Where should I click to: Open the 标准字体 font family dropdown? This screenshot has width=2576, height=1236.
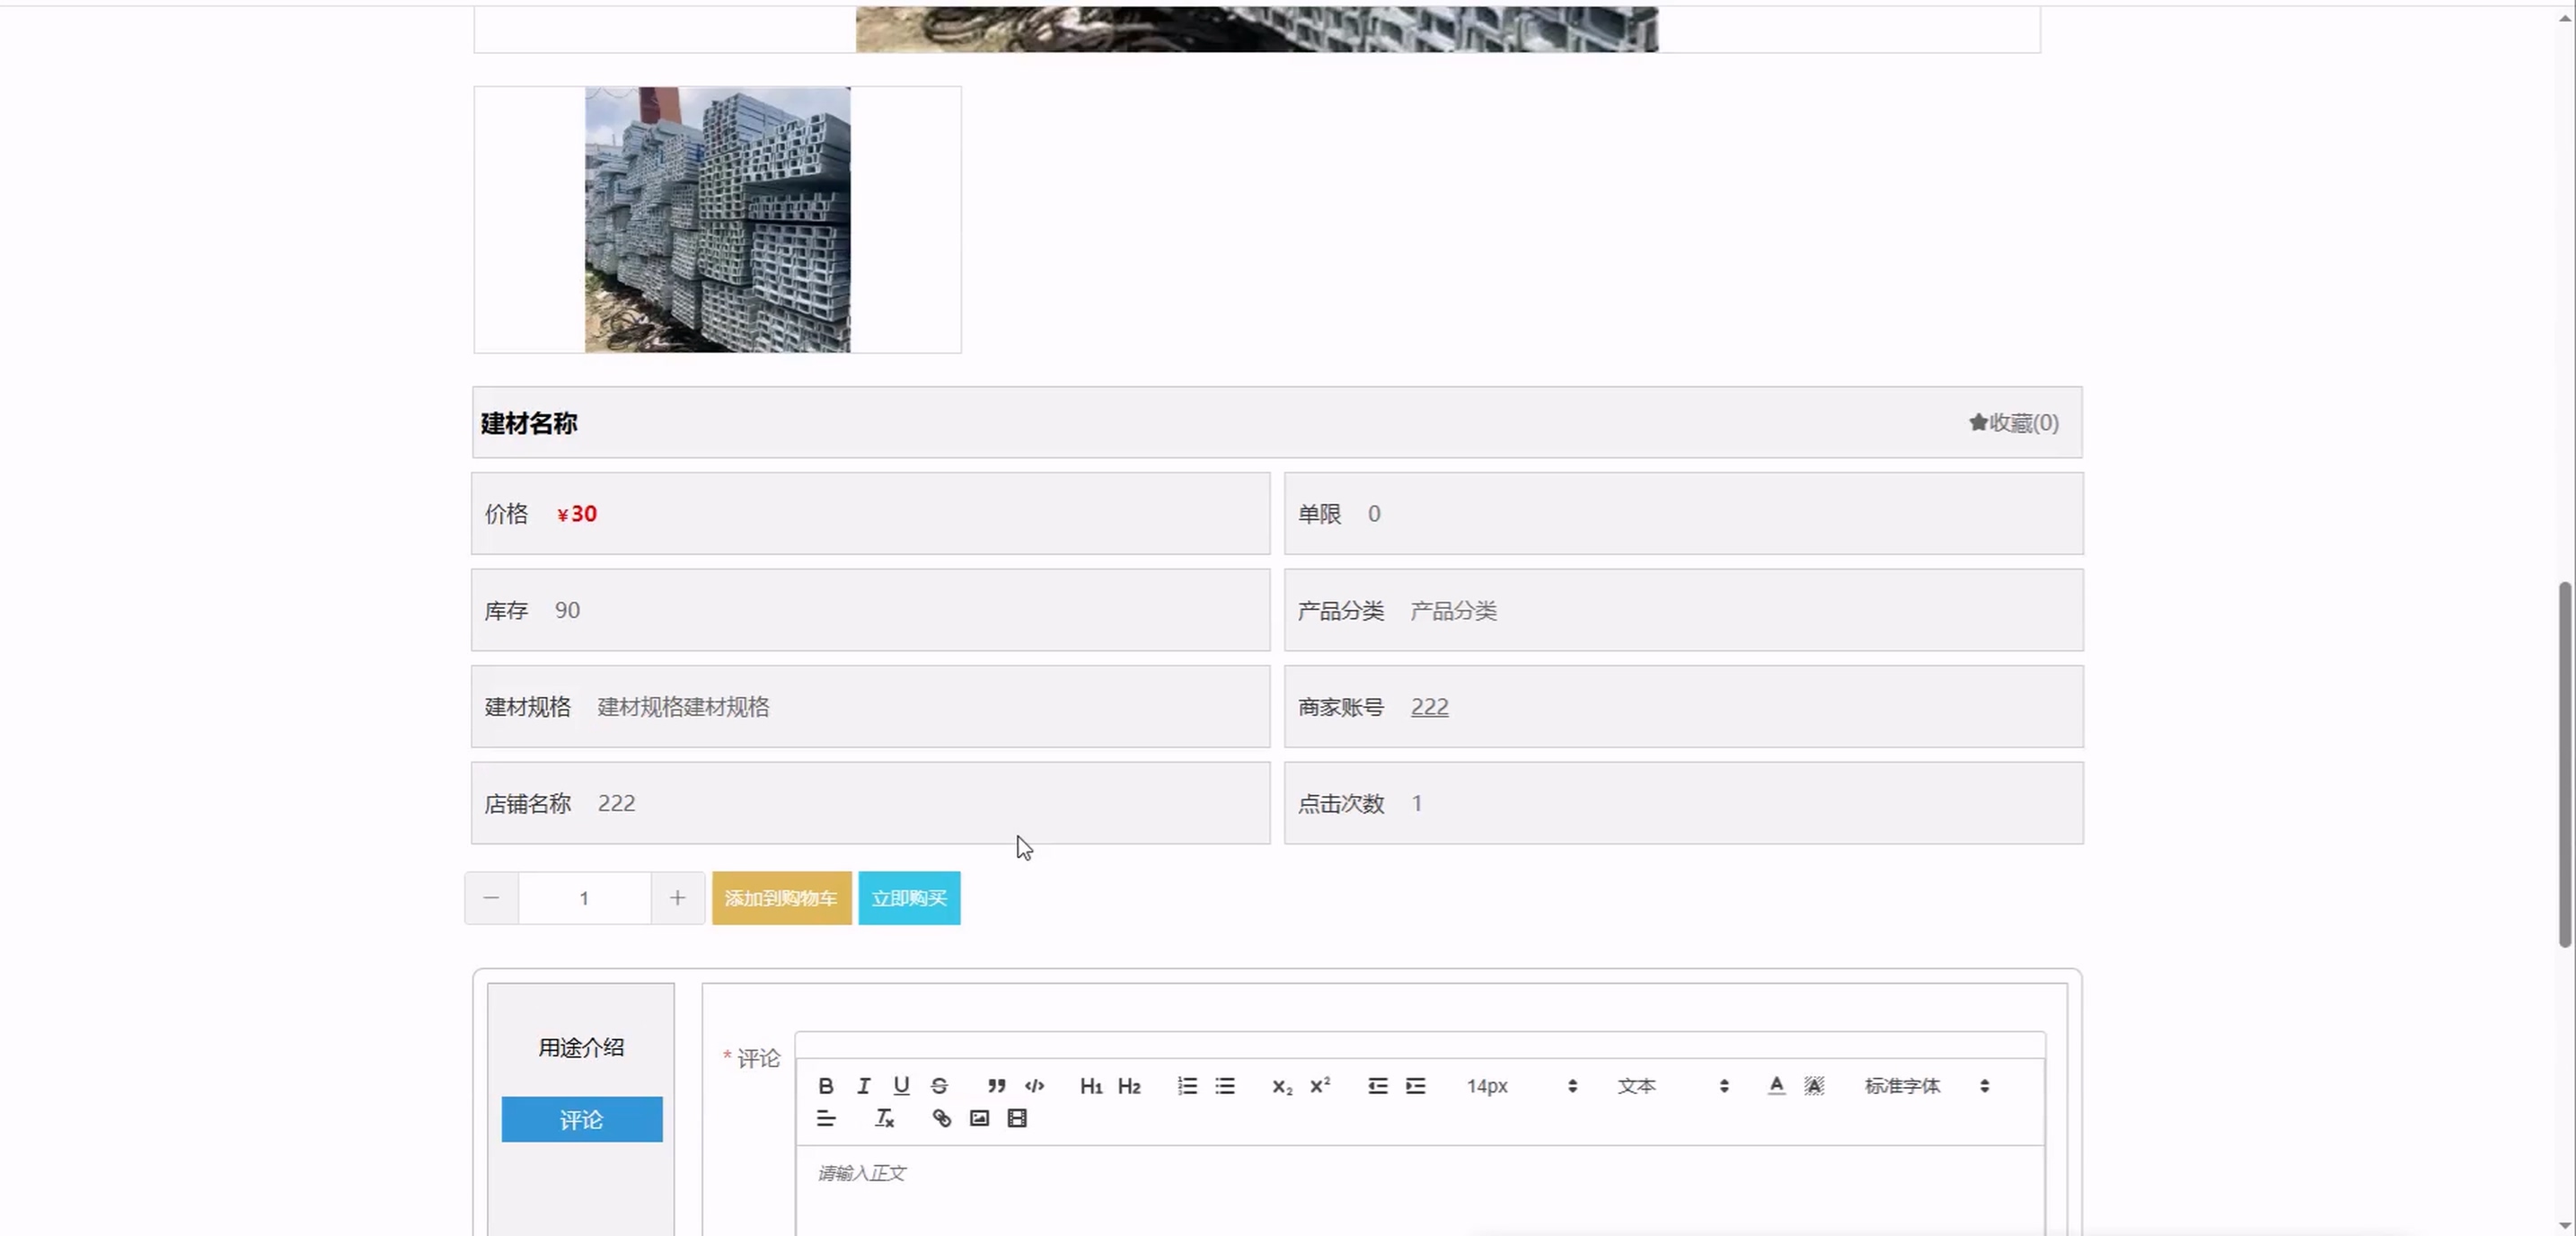click(x=1927, y=1086)
